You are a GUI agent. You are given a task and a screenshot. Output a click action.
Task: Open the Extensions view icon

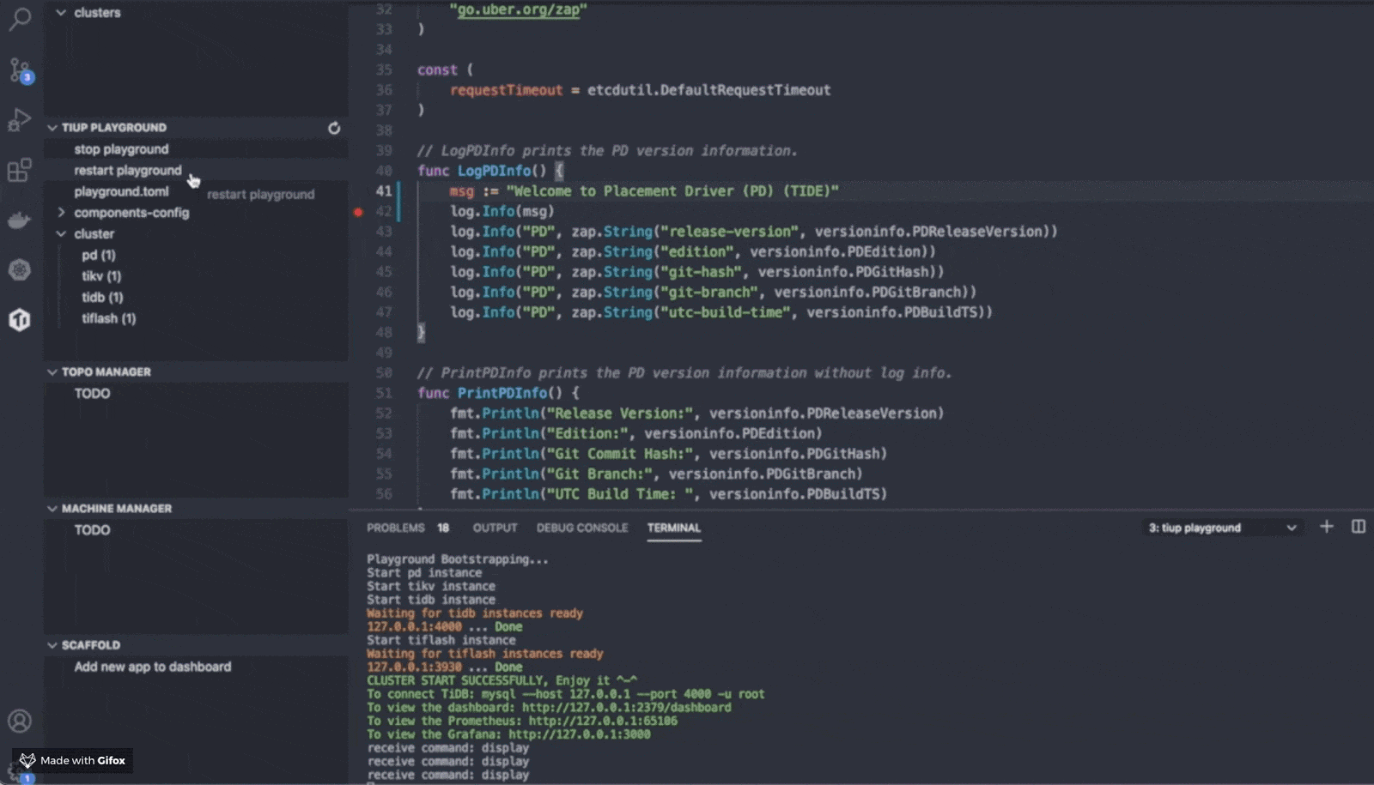pyautogui.click(x=20, y=170)
